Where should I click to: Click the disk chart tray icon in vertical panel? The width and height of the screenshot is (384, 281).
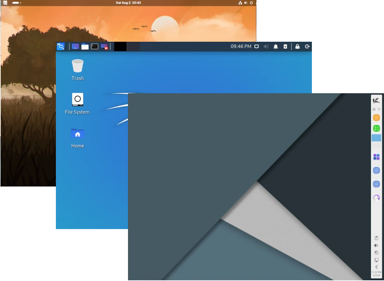tap(376, 252)
